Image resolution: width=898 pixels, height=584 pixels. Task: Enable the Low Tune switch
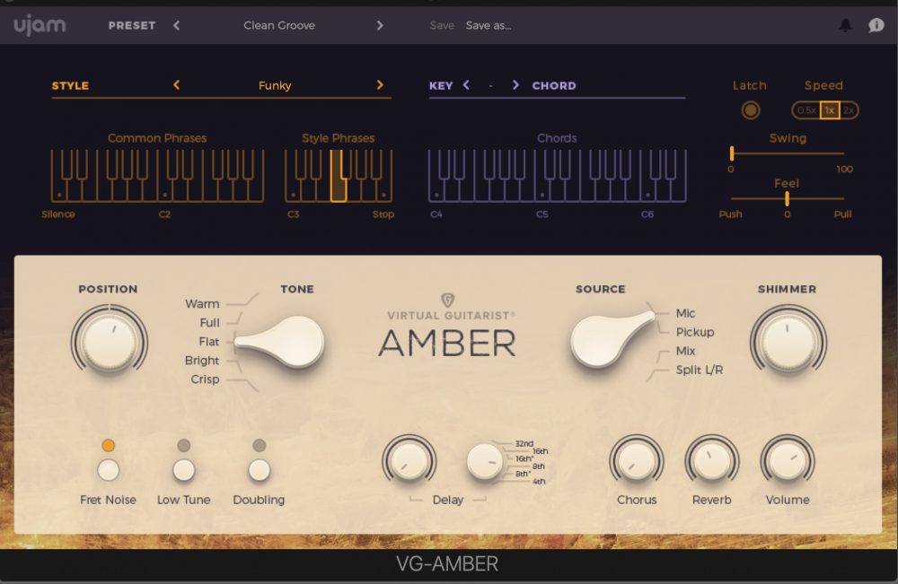click(x=184, y=469)
